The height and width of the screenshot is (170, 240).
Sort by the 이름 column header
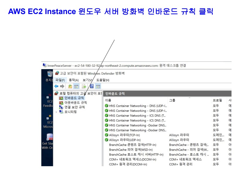point(108,100)
